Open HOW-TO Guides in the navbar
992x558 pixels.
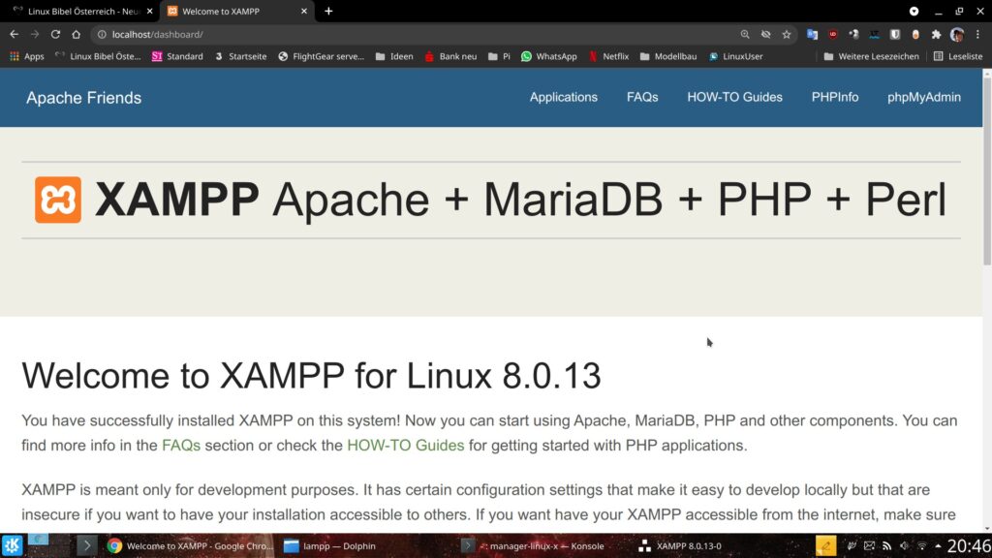(x=734, y=97)
